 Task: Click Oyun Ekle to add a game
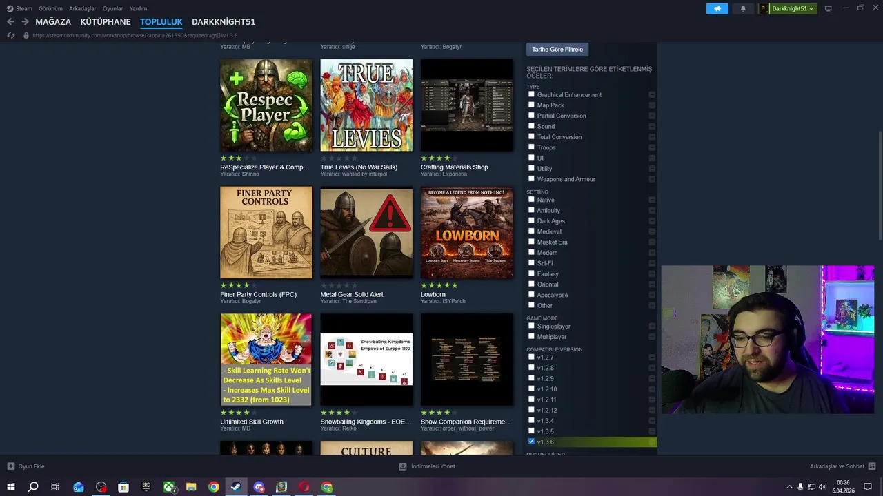pyautogui.click(x=26, y=466)
